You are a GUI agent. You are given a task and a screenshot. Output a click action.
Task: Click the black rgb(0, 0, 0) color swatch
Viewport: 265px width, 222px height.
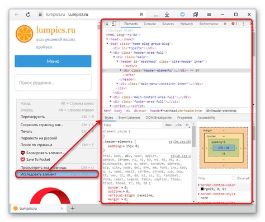(202, 189)
